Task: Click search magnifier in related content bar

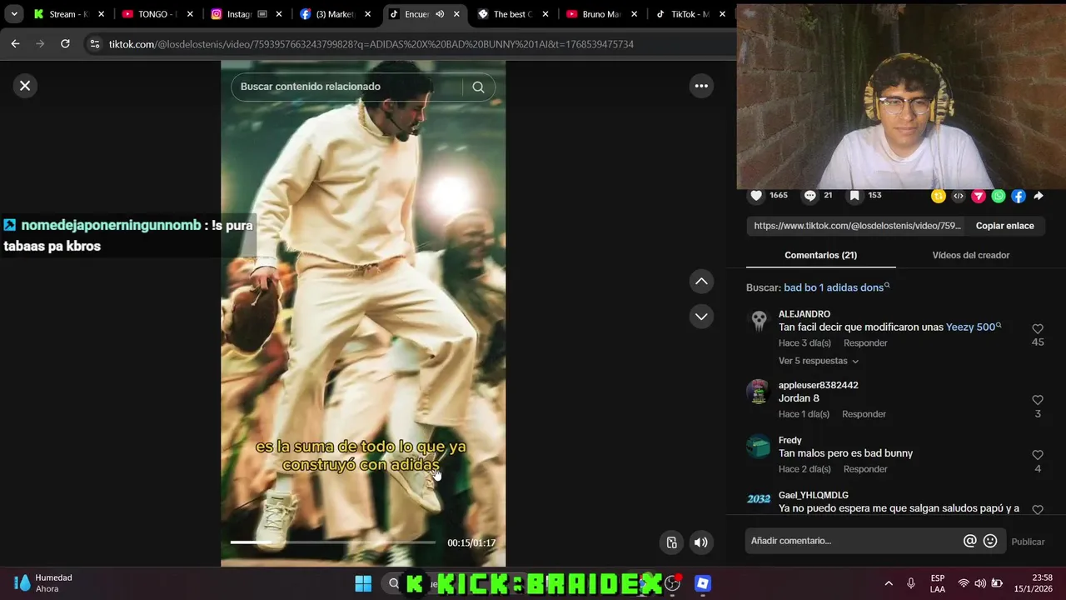Action: point(478,87)
